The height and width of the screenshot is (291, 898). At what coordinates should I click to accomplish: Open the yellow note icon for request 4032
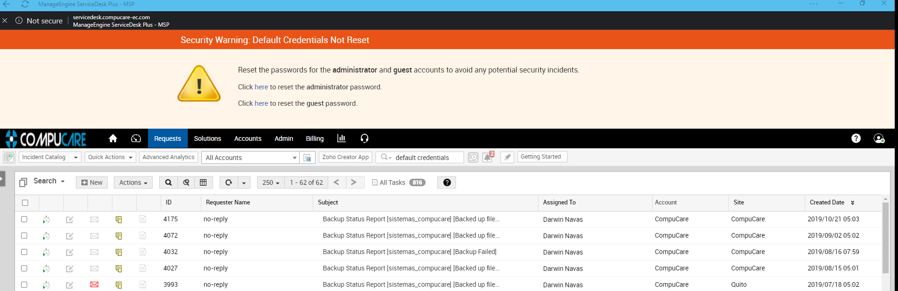tap(119, 252)
